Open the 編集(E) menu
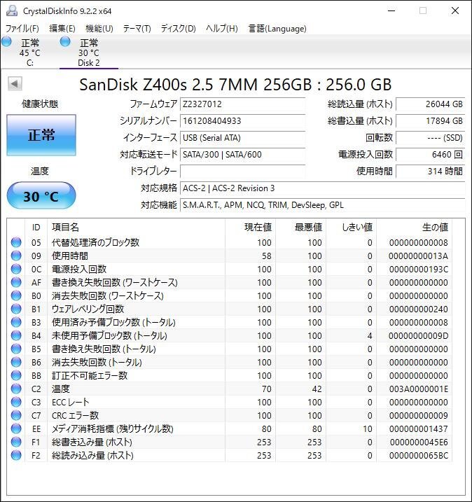Screen dimensions: 472x502 (62, 29)
